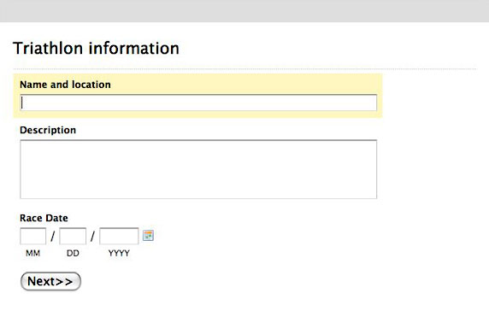The width and height of the screenshot is (489, 311).
Task: Click the "YYYY" caption under year box
Action: click(119, 253)
